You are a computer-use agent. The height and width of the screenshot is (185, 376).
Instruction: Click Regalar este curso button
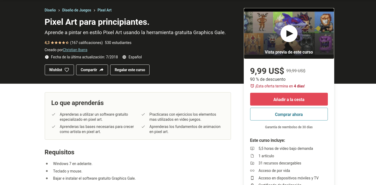coord(130,70)
